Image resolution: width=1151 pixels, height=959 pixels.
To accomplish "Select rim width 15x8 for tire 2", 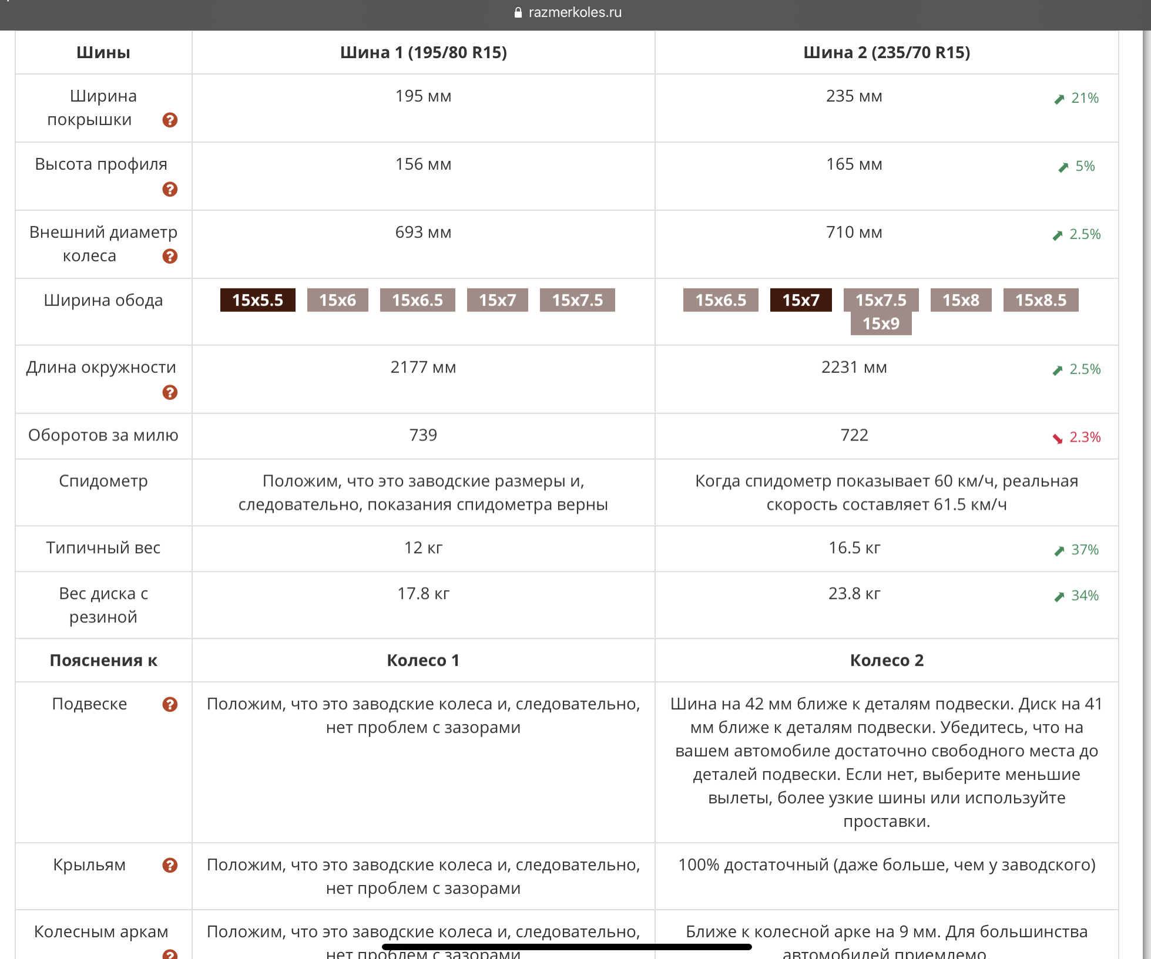I will click(961, 300).
